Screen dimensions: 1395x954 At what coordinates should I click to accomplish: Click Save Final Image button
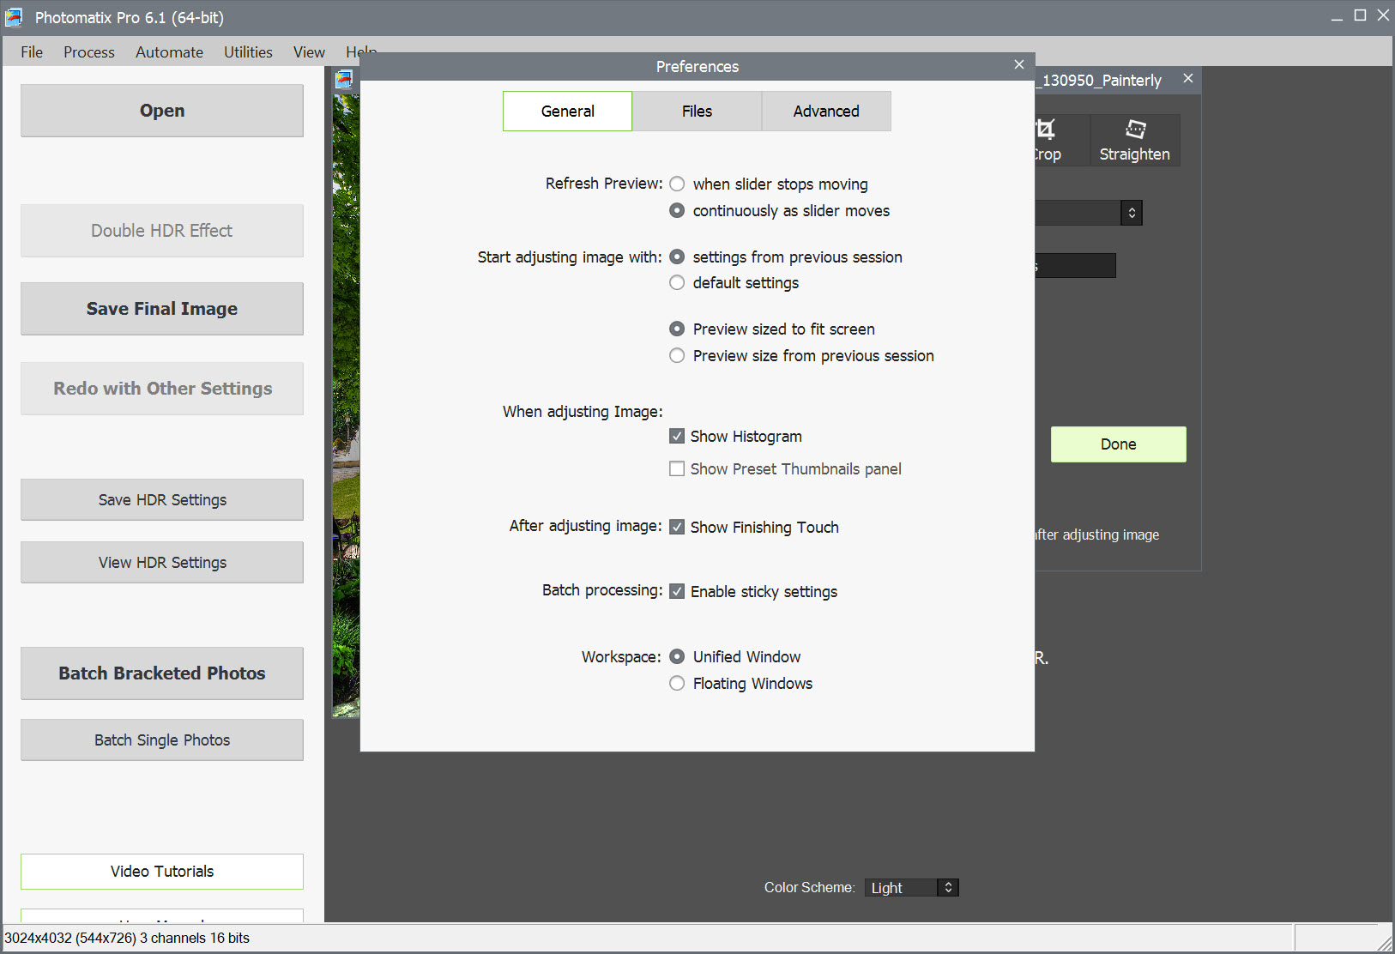coord(162,309)
